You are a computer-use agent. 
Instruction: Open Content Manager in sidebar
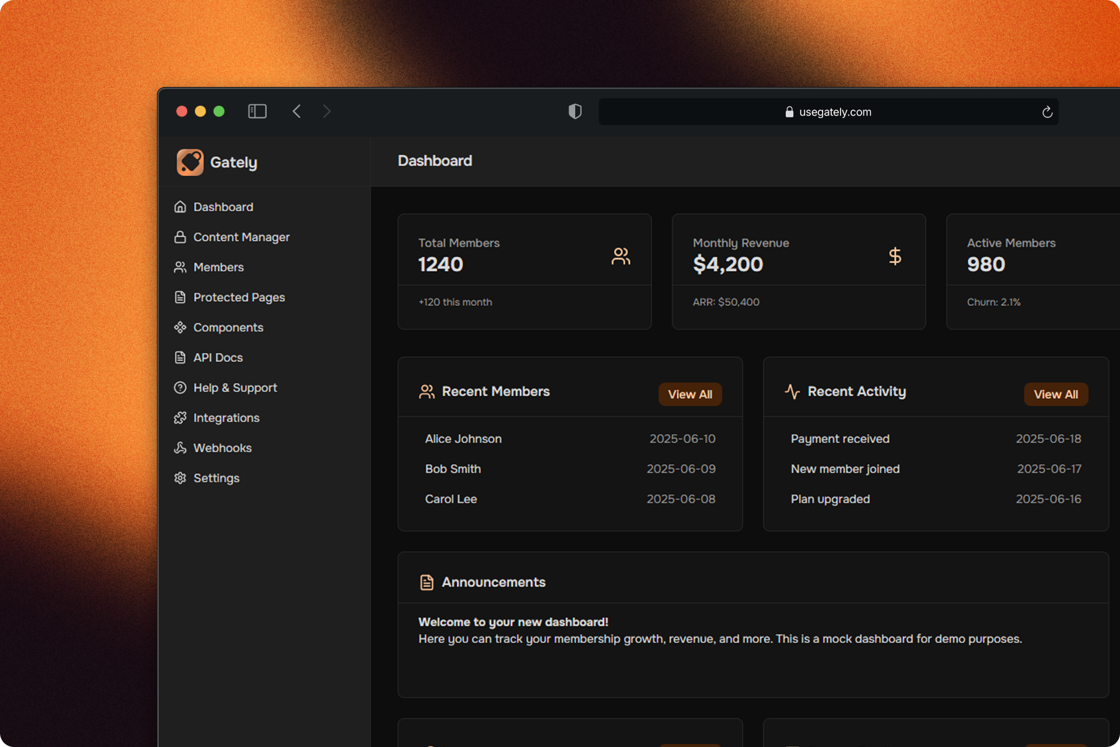[241, 238]
